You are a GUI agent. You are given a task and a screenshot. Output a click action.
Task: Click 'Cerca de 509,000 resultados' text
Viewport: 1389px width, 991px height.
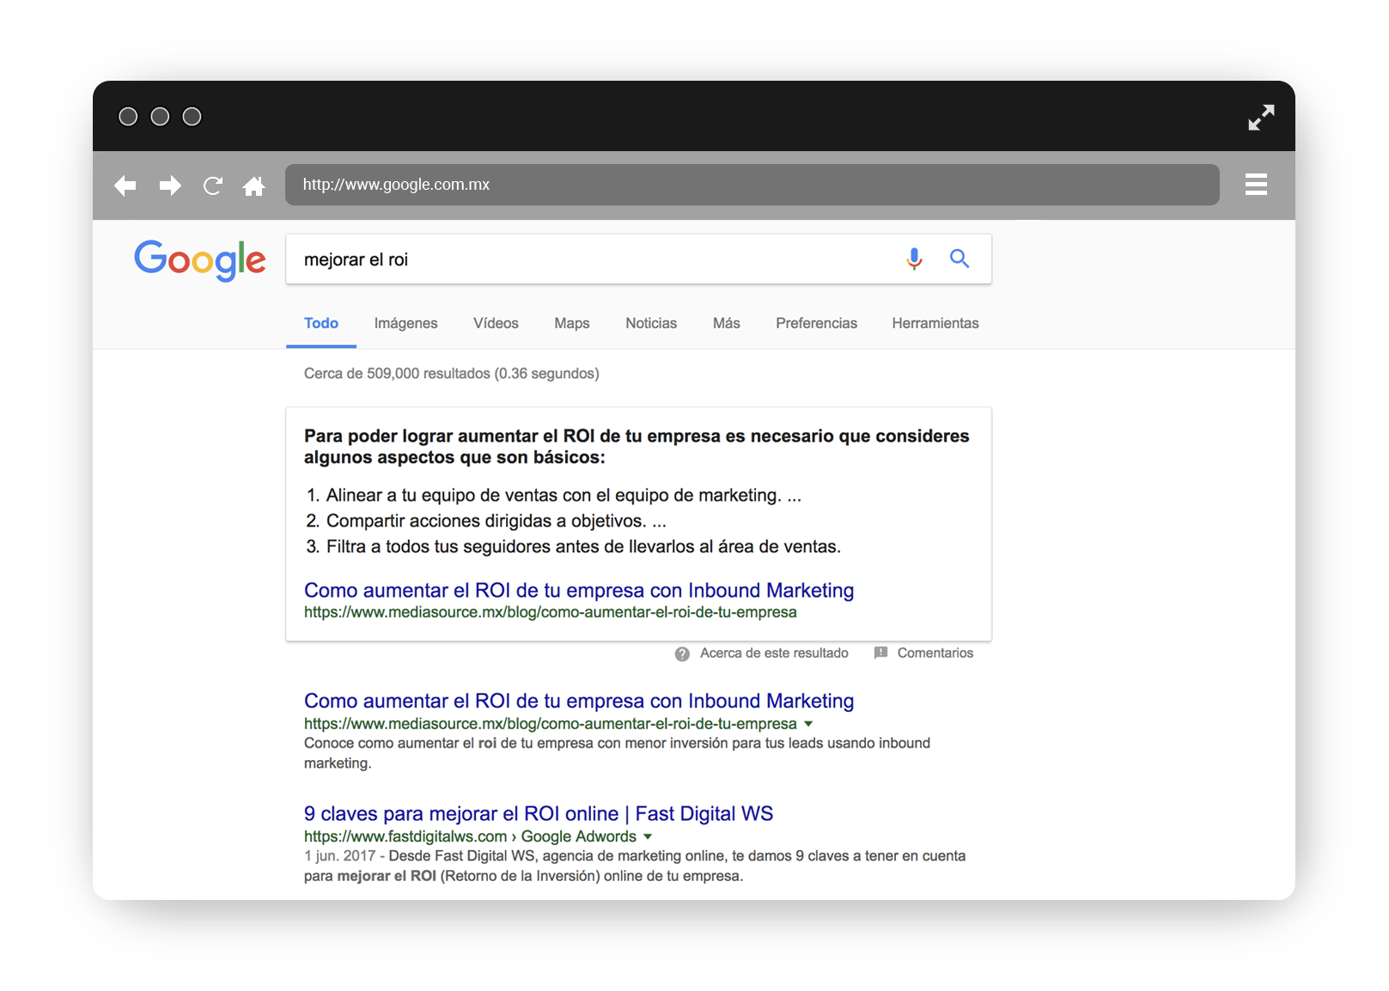point(452,374)
